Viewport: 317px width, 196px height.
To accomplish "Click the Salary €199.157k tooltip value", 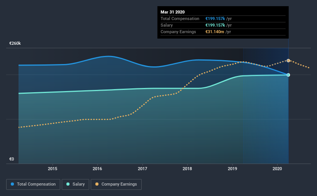I will [x=215, y=25].
